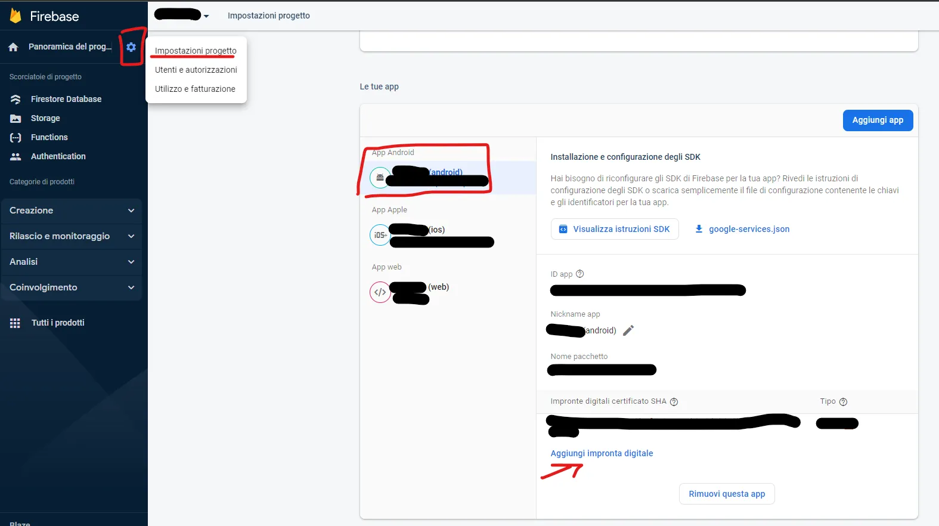Click the Authentication people icon
Image resolution: width=939 pixels, height=526 pixels.
[x=16, y=156]
